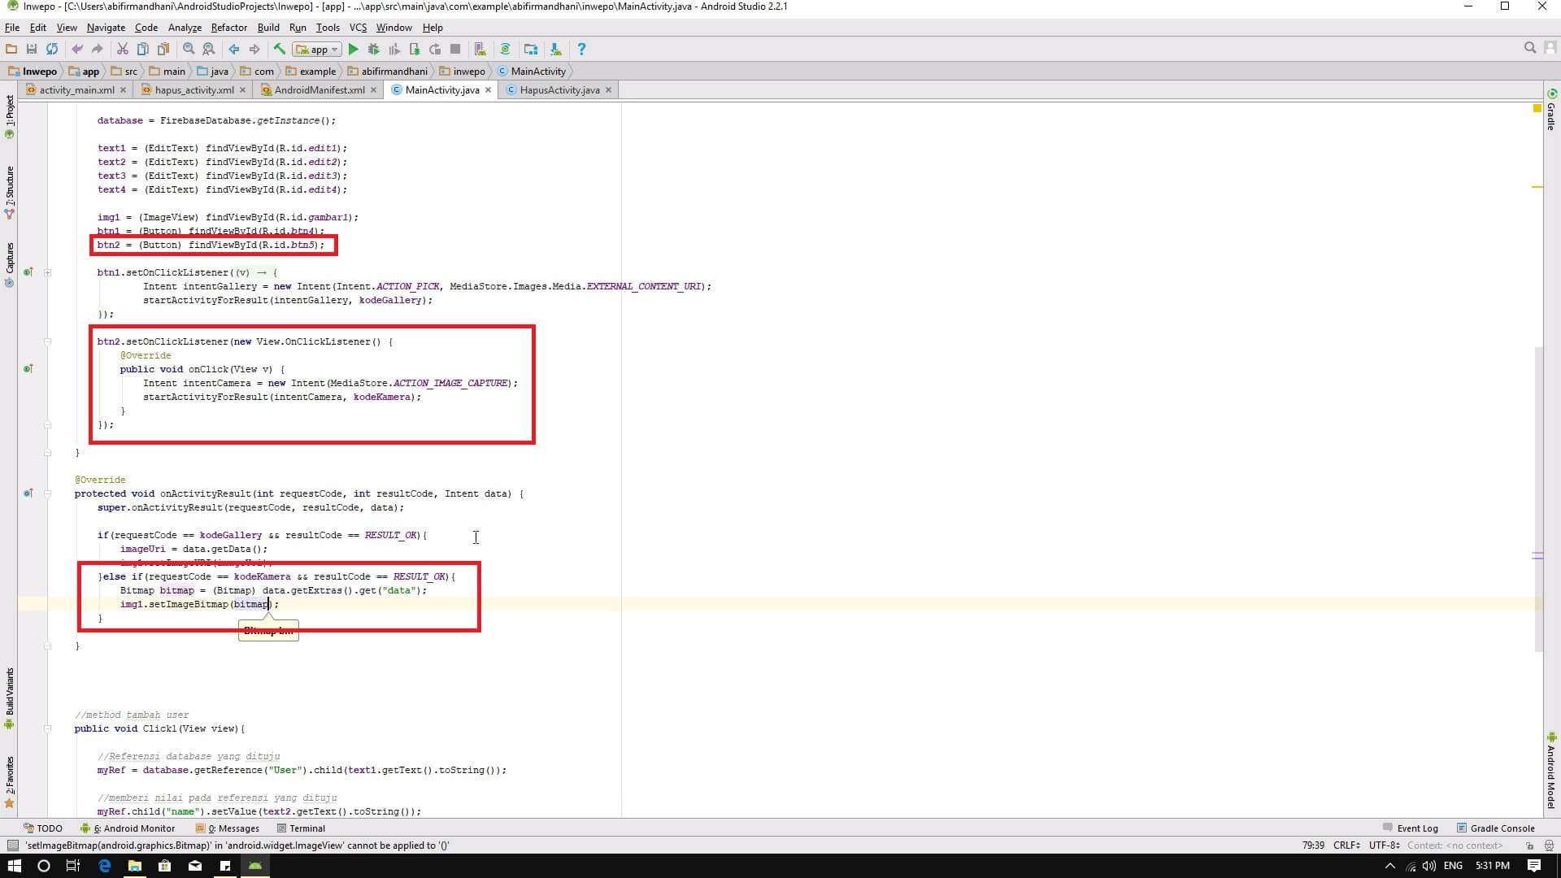
Task: Open the AVD Manager icon
Action: 480,50
